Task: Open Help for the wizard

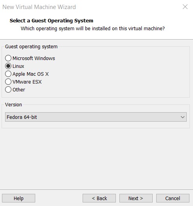Action: point(18,198)
